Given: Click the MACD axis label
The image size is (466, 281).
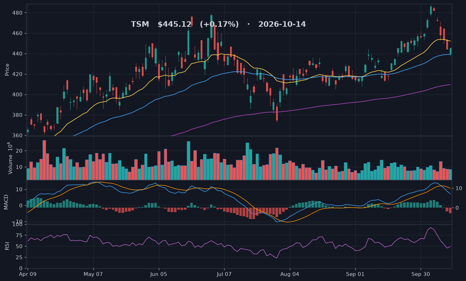Looking at the screenshot, I should [6, 202].
